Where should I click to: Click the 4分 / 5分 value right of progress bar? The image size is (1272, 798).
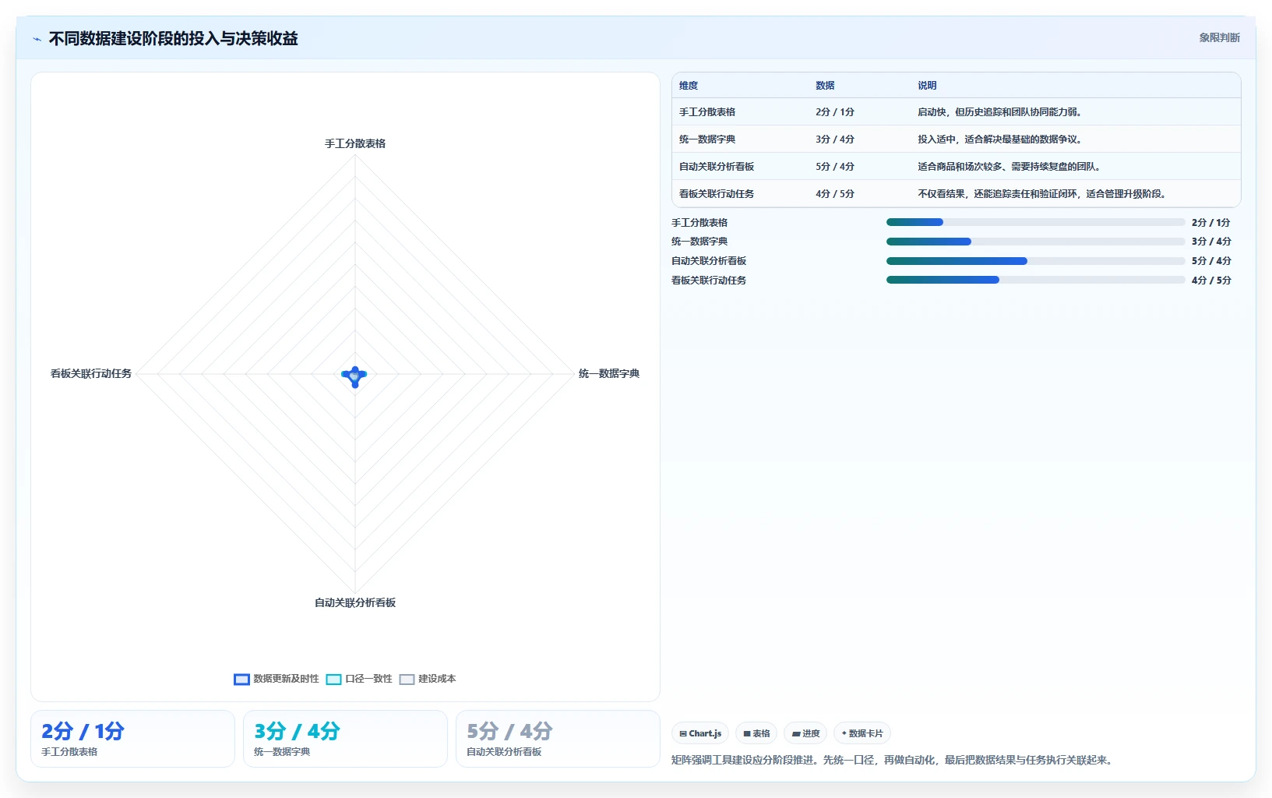coord(1211,281)
